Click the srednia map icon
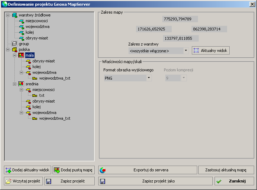This screenshot has height=190, width=257. (x=21, y=84)
